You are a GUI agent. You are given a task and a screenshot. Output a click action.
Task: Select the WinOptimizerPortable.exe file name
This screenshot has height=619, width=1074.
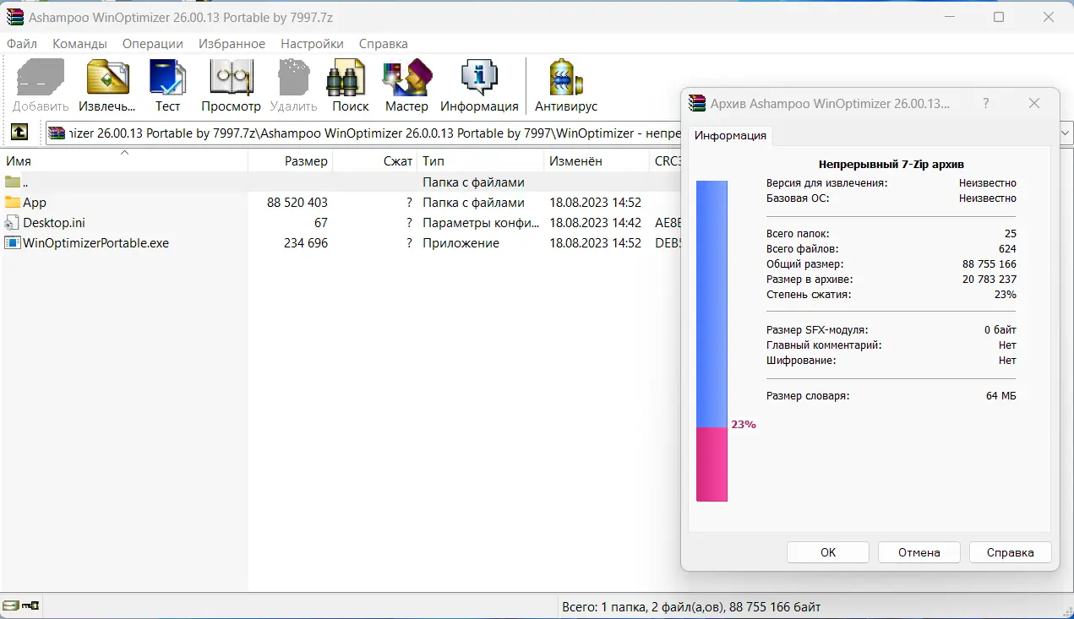pos(96,243)
